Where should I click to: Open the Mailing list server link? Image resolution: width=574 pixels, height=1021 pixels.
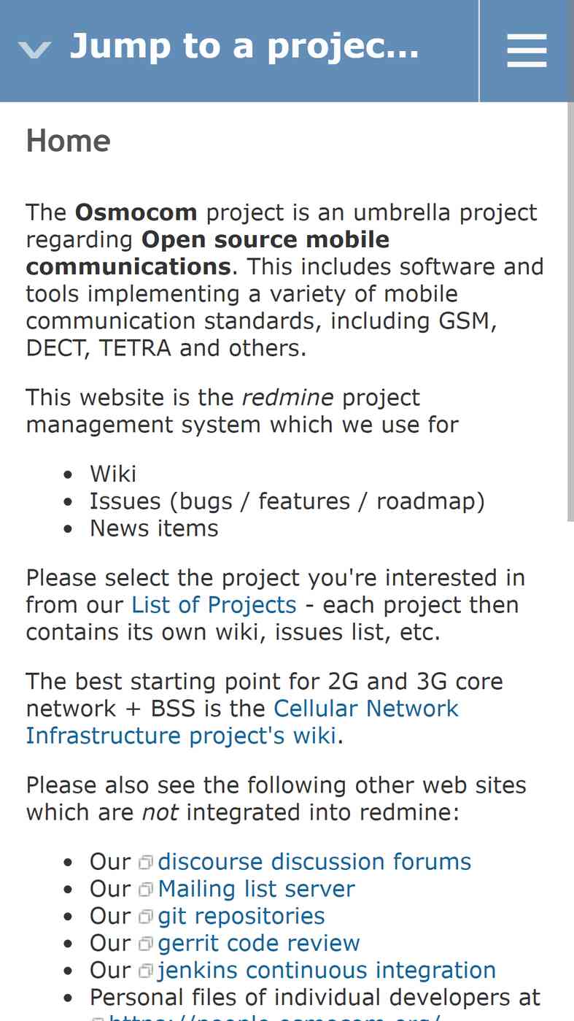click(256, 889)
